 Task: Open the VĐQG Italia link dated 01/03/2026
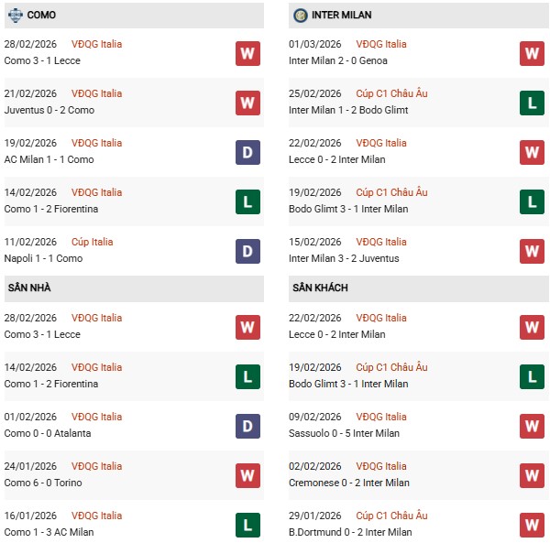381,44
